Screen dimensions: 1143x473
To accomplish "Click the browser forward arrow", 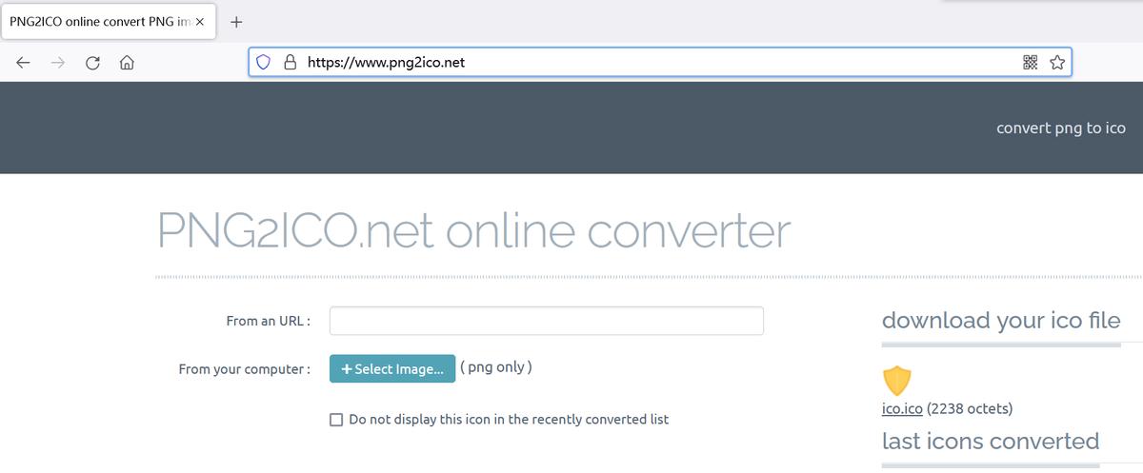I will click(58, 63).
